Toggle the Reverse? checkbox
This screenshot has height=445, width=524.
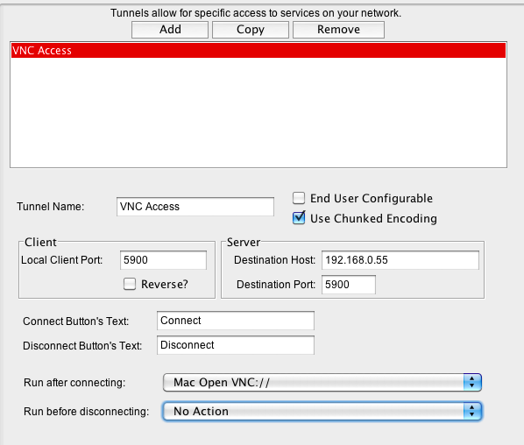point(130,284)
